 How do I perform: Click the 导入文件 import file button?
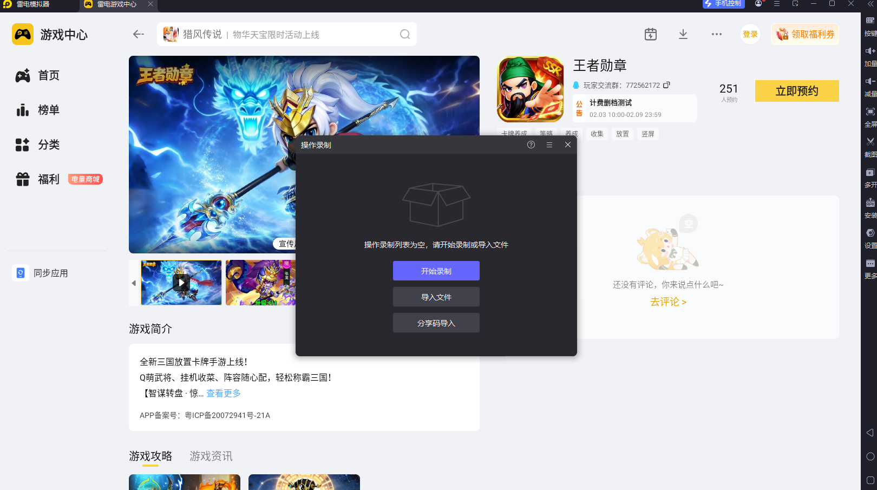(436, 297)
